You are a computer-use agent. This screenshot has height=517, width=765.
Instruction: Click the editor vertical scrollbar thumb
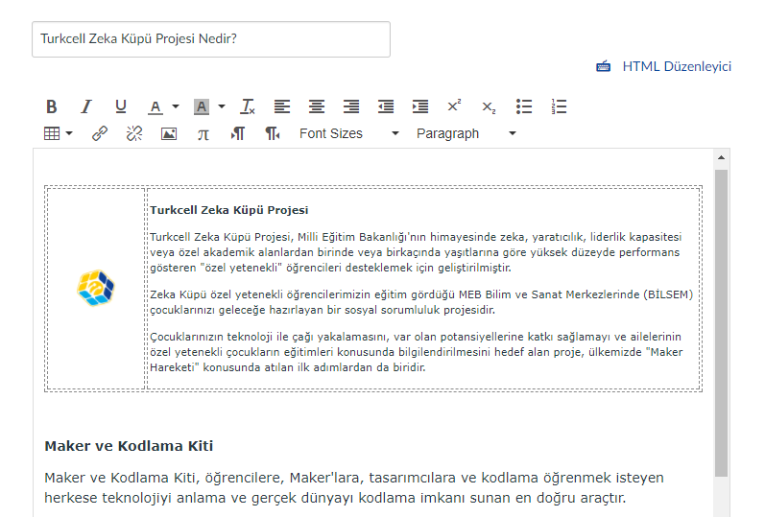point(721,323)
